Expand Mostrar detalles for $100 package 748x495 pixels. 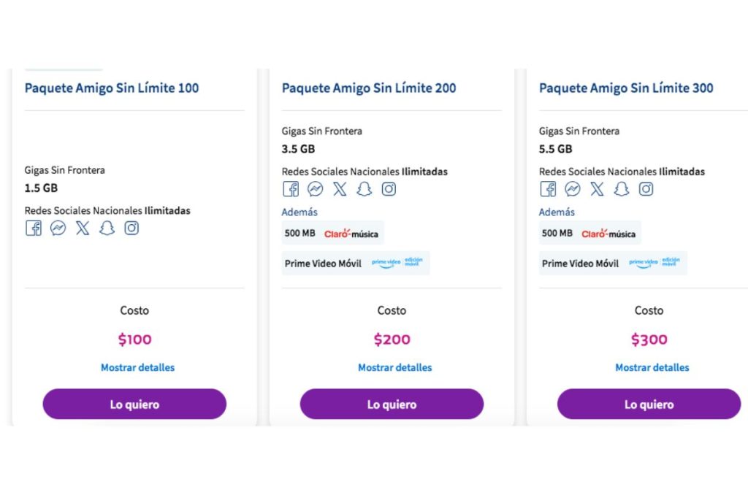137,367
